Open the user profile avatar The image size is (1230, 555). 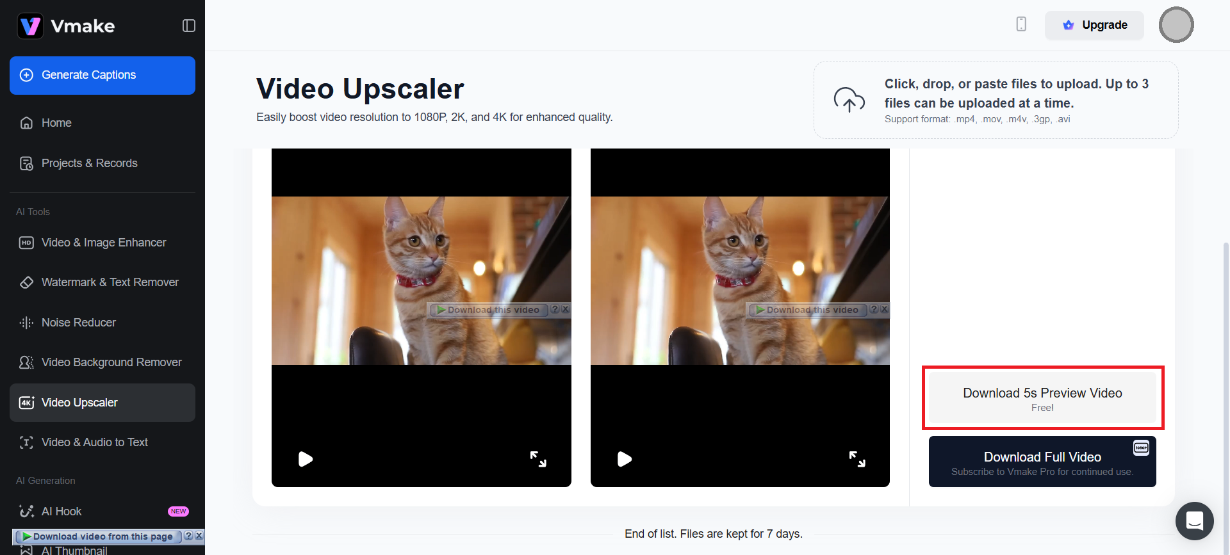[1176, 25]
